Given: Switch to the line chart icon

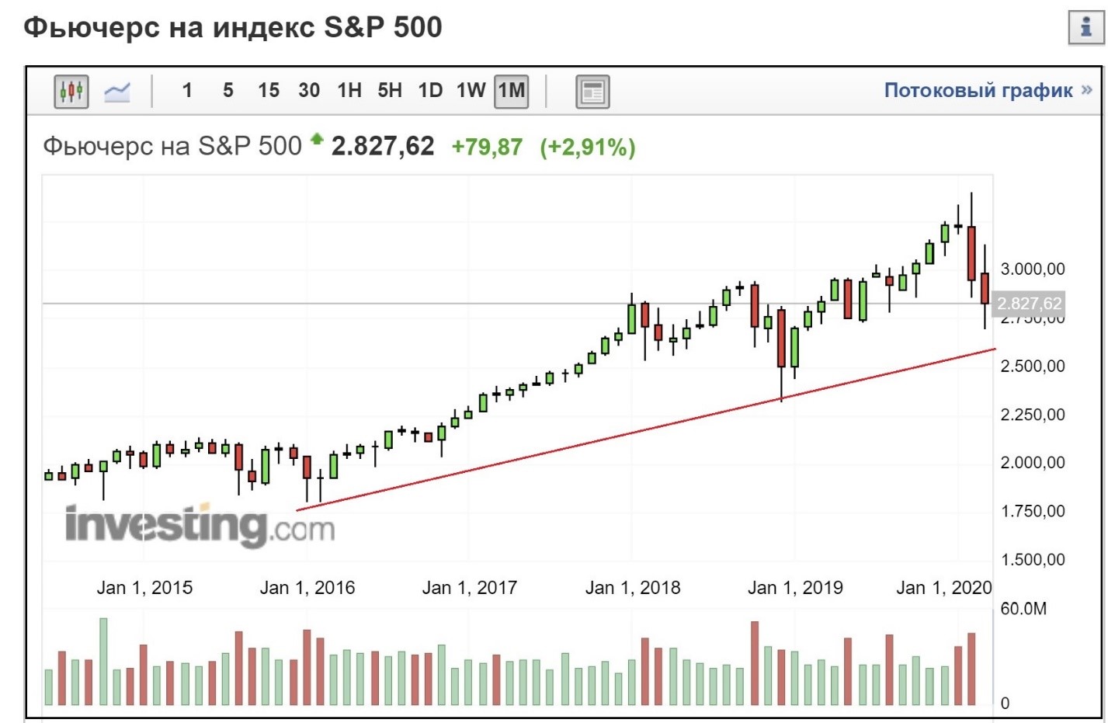Looking at the screenshot, I should tap(117, 92).
